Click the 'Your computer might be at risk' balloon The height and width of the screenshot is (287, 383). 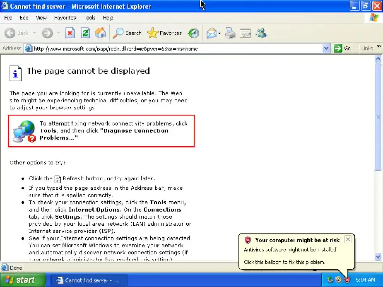pos(296,251)
